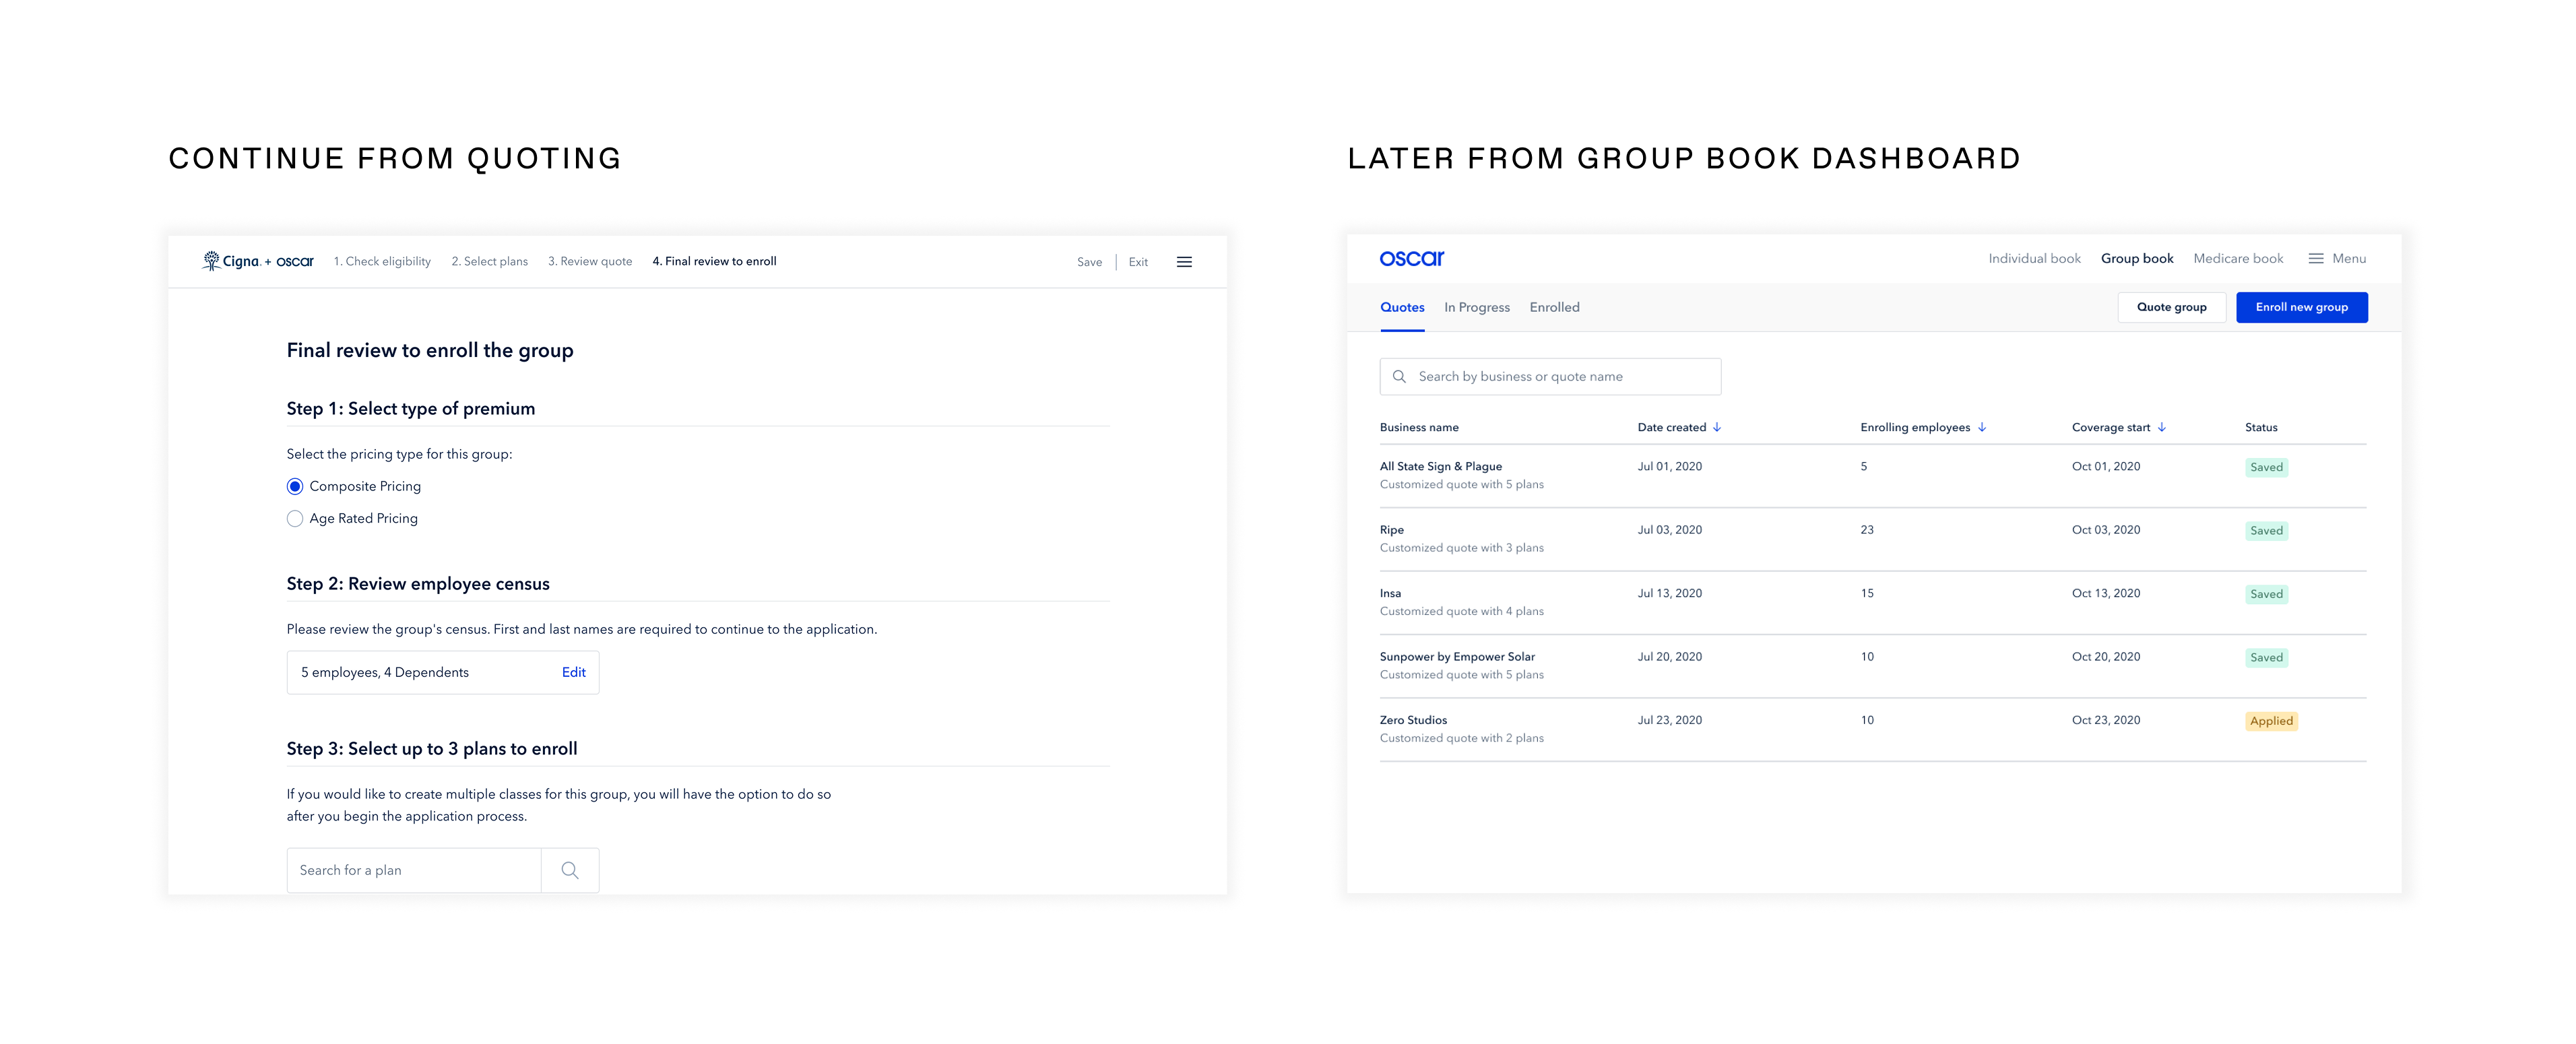Click Edit link for employee census

(x=573, y=672)
